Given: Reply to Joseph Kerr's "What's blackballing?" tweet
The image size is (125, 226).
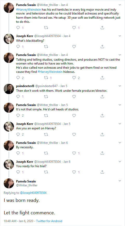Looking at the screenshot, I should [x=18, y=47].
